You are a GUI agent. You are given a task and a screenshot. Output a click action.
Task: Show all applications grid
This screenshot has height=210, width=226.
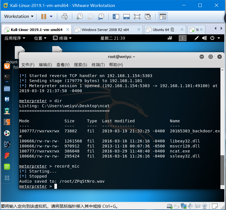pyautogui.click(x=7, y=178)
